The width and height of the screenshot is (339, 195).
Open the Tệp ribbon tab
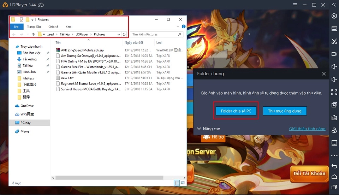pyautogui.click(x=16, y=27)
